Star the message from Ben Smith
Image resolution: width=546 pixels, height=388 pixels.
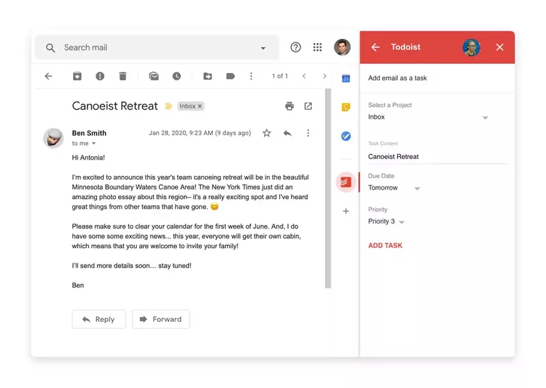267,133
